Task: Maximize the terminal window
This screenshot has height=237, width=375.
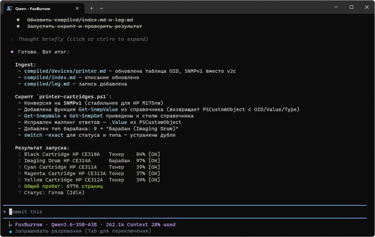Action: tap(351, 7)
